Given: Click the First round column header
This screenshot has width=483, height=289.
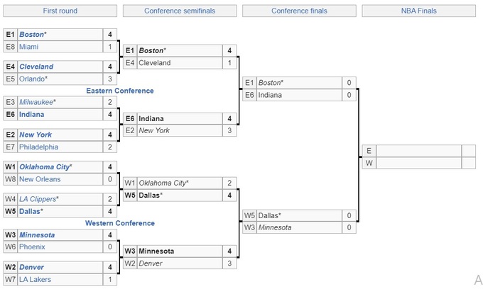Looking at the screenshot, I should (60, 11).
